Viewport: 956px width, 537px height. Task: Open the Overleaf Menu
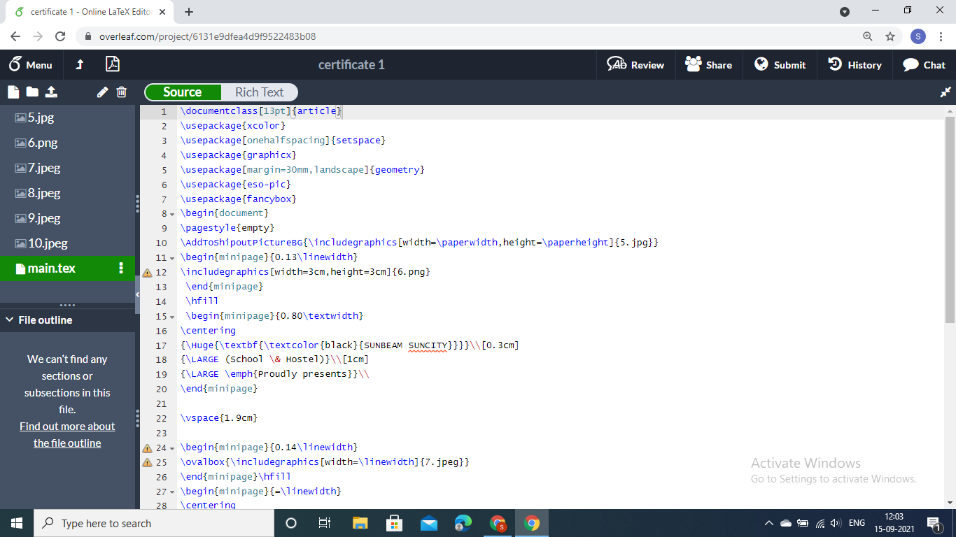click(x=31, y=65)
